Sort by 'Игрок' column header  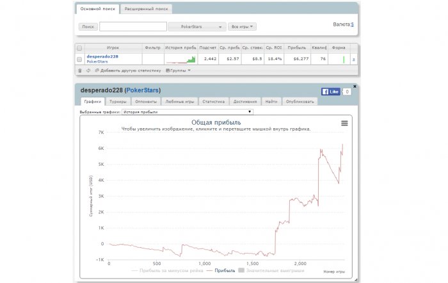click(x=113, y=48)
